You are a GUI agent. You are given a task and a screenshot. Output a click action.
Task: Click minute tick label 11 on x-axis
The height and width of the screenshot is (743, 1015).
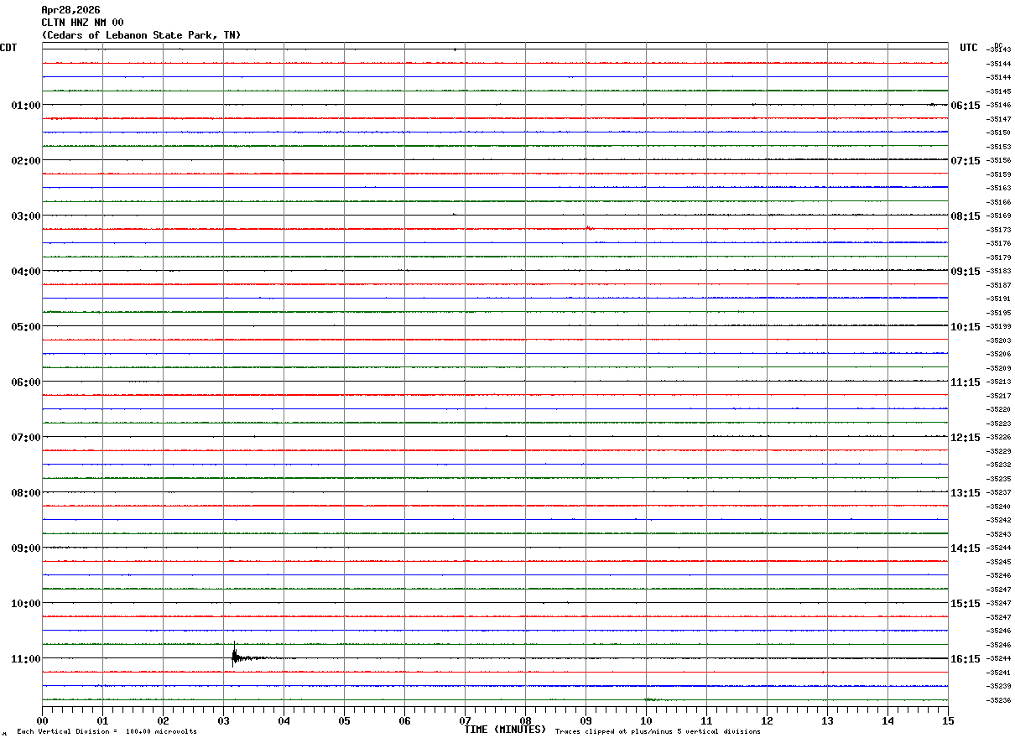[706, 720]
